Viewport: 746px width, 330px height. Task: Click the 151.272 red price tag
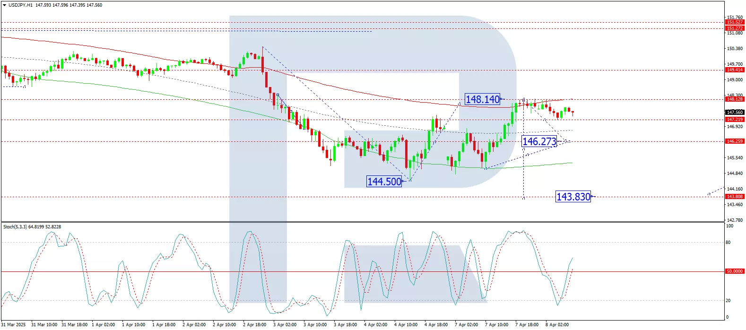735,28
